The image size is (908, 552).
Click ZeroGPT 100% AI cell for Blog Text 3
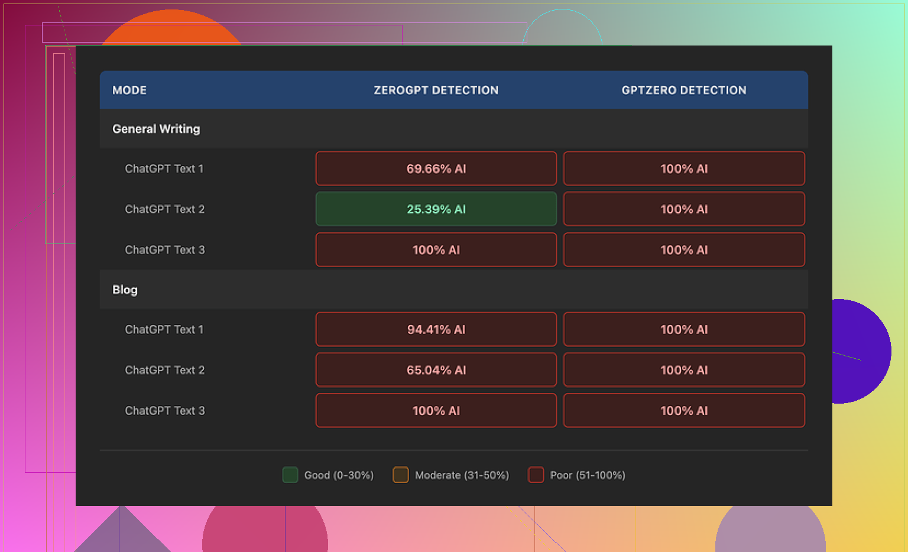point(436,411)
